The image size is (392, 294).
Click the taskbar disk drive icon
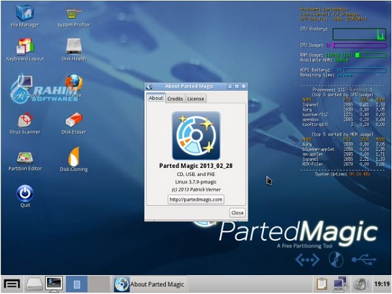pos(34,284)
